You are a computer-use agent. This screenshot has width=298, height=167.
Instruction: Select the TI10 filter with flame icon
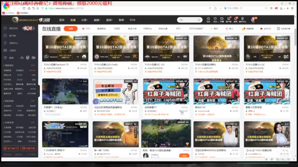[x=86, y=29]
